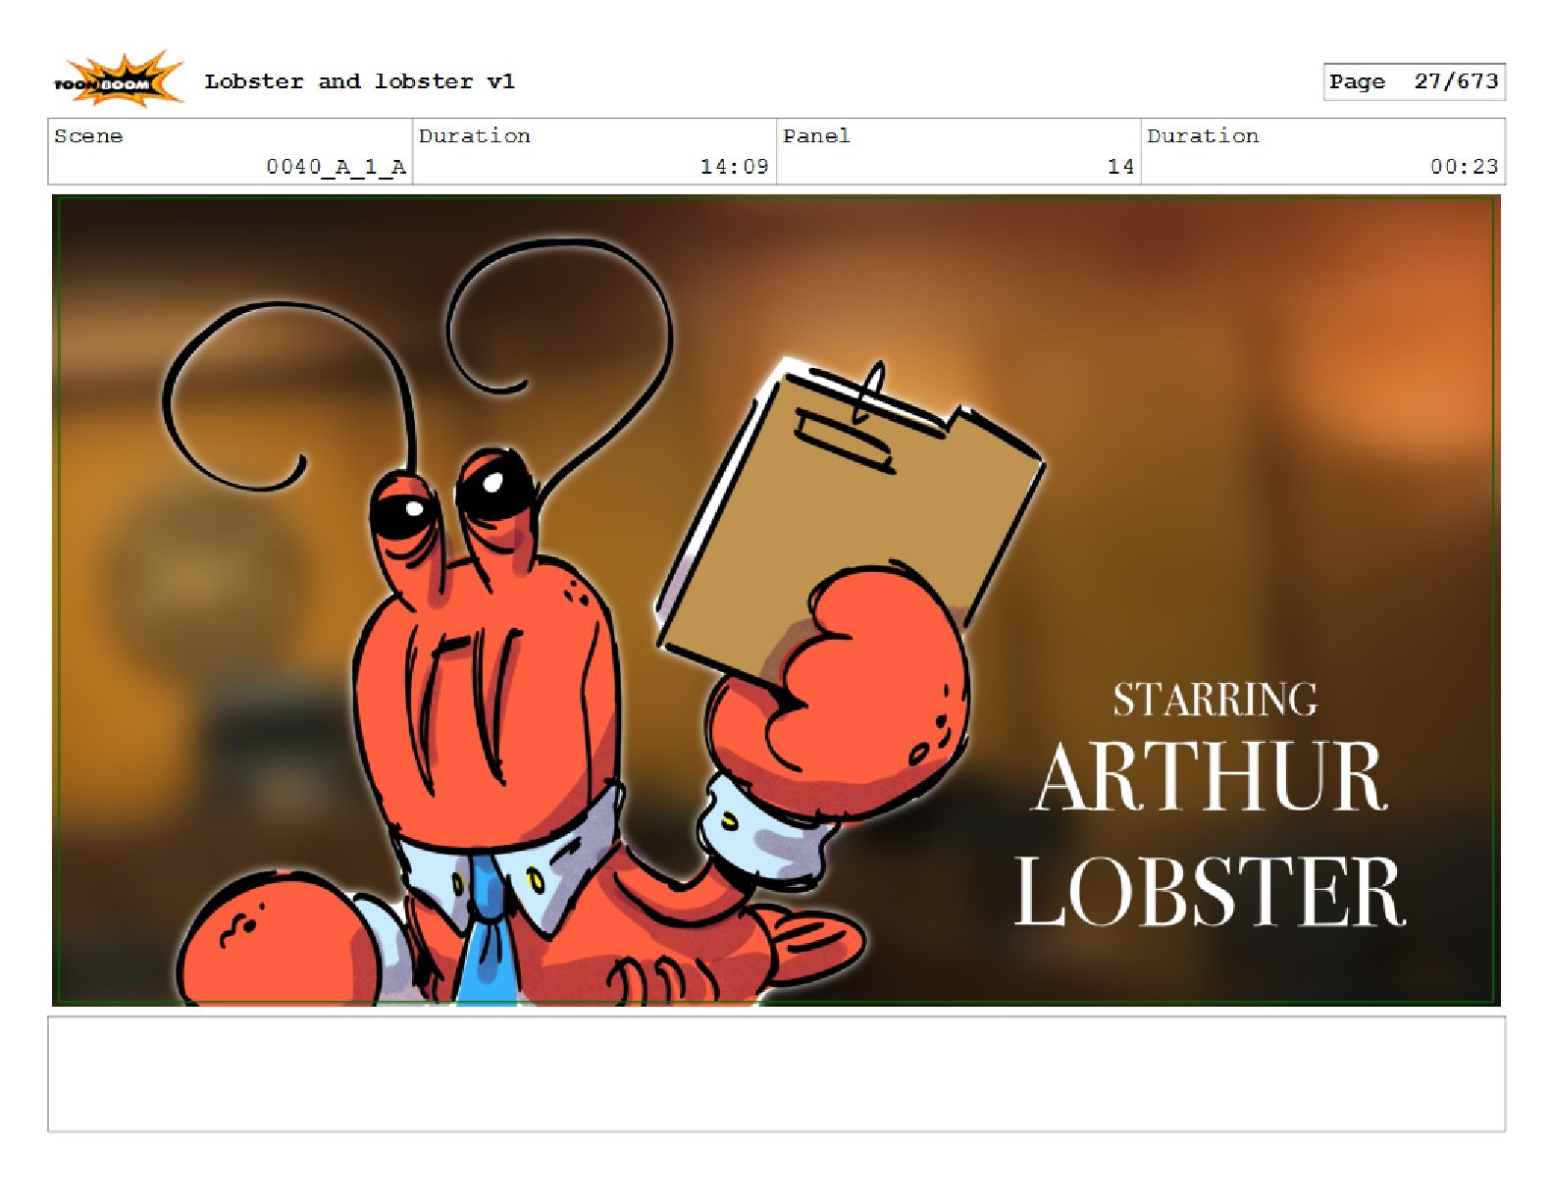Click the 'ARTHUR' title text
The width and height of the screenshot is (1551, 1201).
click(1211, 776)
